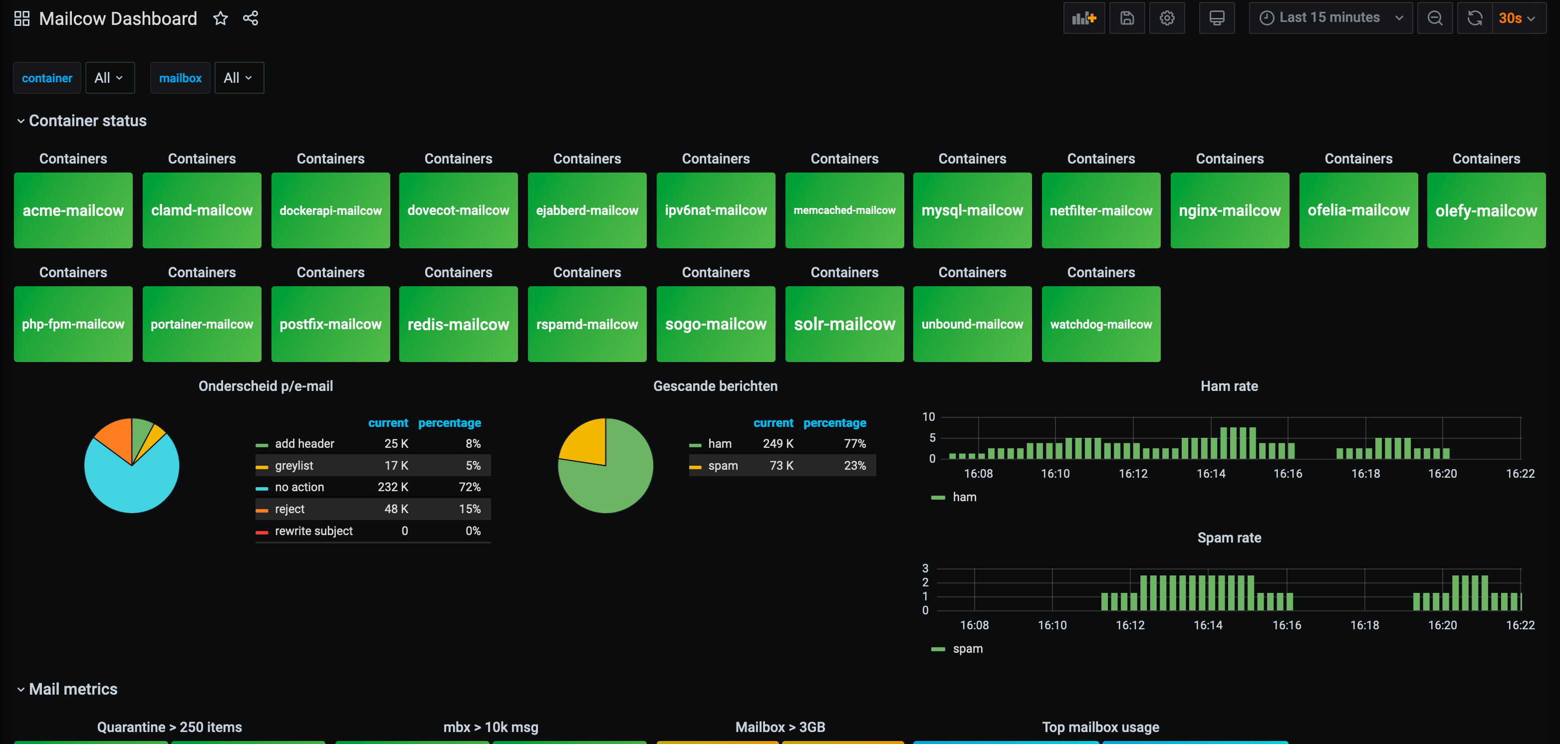This screenshot has width=1560, height=744.
Task: Open the Top mailbox usage panel title
Action: [x=1100, y=727]
